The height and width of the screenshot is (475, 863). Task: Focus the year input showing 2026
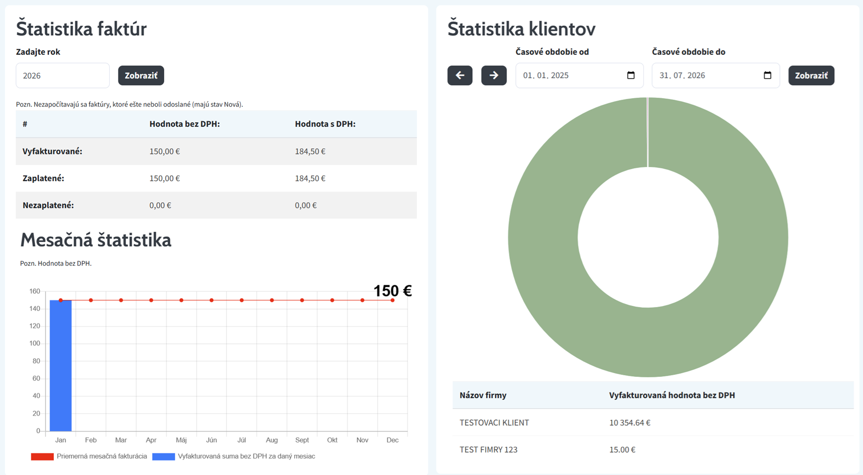pyautogui.click(x=62, y=75)
